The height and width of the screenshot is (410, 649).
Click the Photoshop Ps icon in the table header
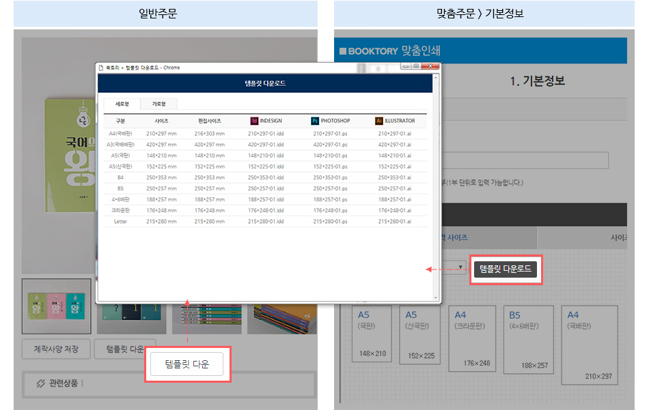point(315,120)
